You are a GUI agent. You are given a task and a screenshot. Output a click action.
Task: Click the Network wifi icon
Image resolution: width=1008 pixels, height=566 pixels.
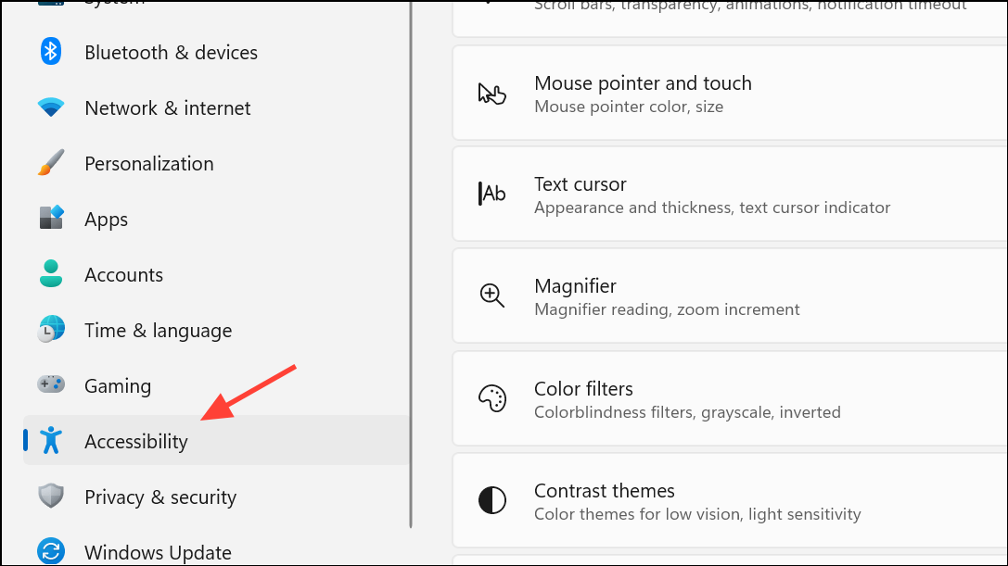click(x=51, y=107)
